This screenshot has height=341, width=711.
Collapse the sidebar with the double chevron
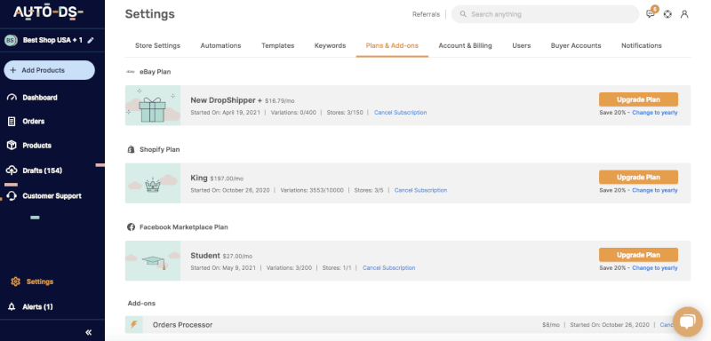89,332
